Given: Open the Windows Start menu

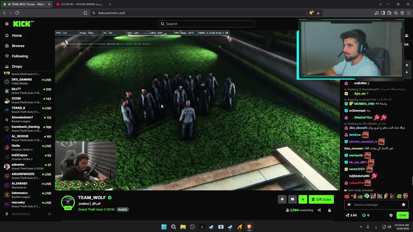Looking at the screenshot, I should (164, 227).
